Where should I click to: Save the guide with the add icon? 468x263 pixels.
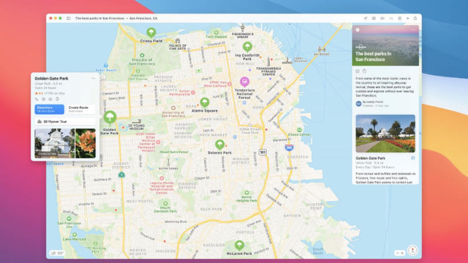coord(358,71)
